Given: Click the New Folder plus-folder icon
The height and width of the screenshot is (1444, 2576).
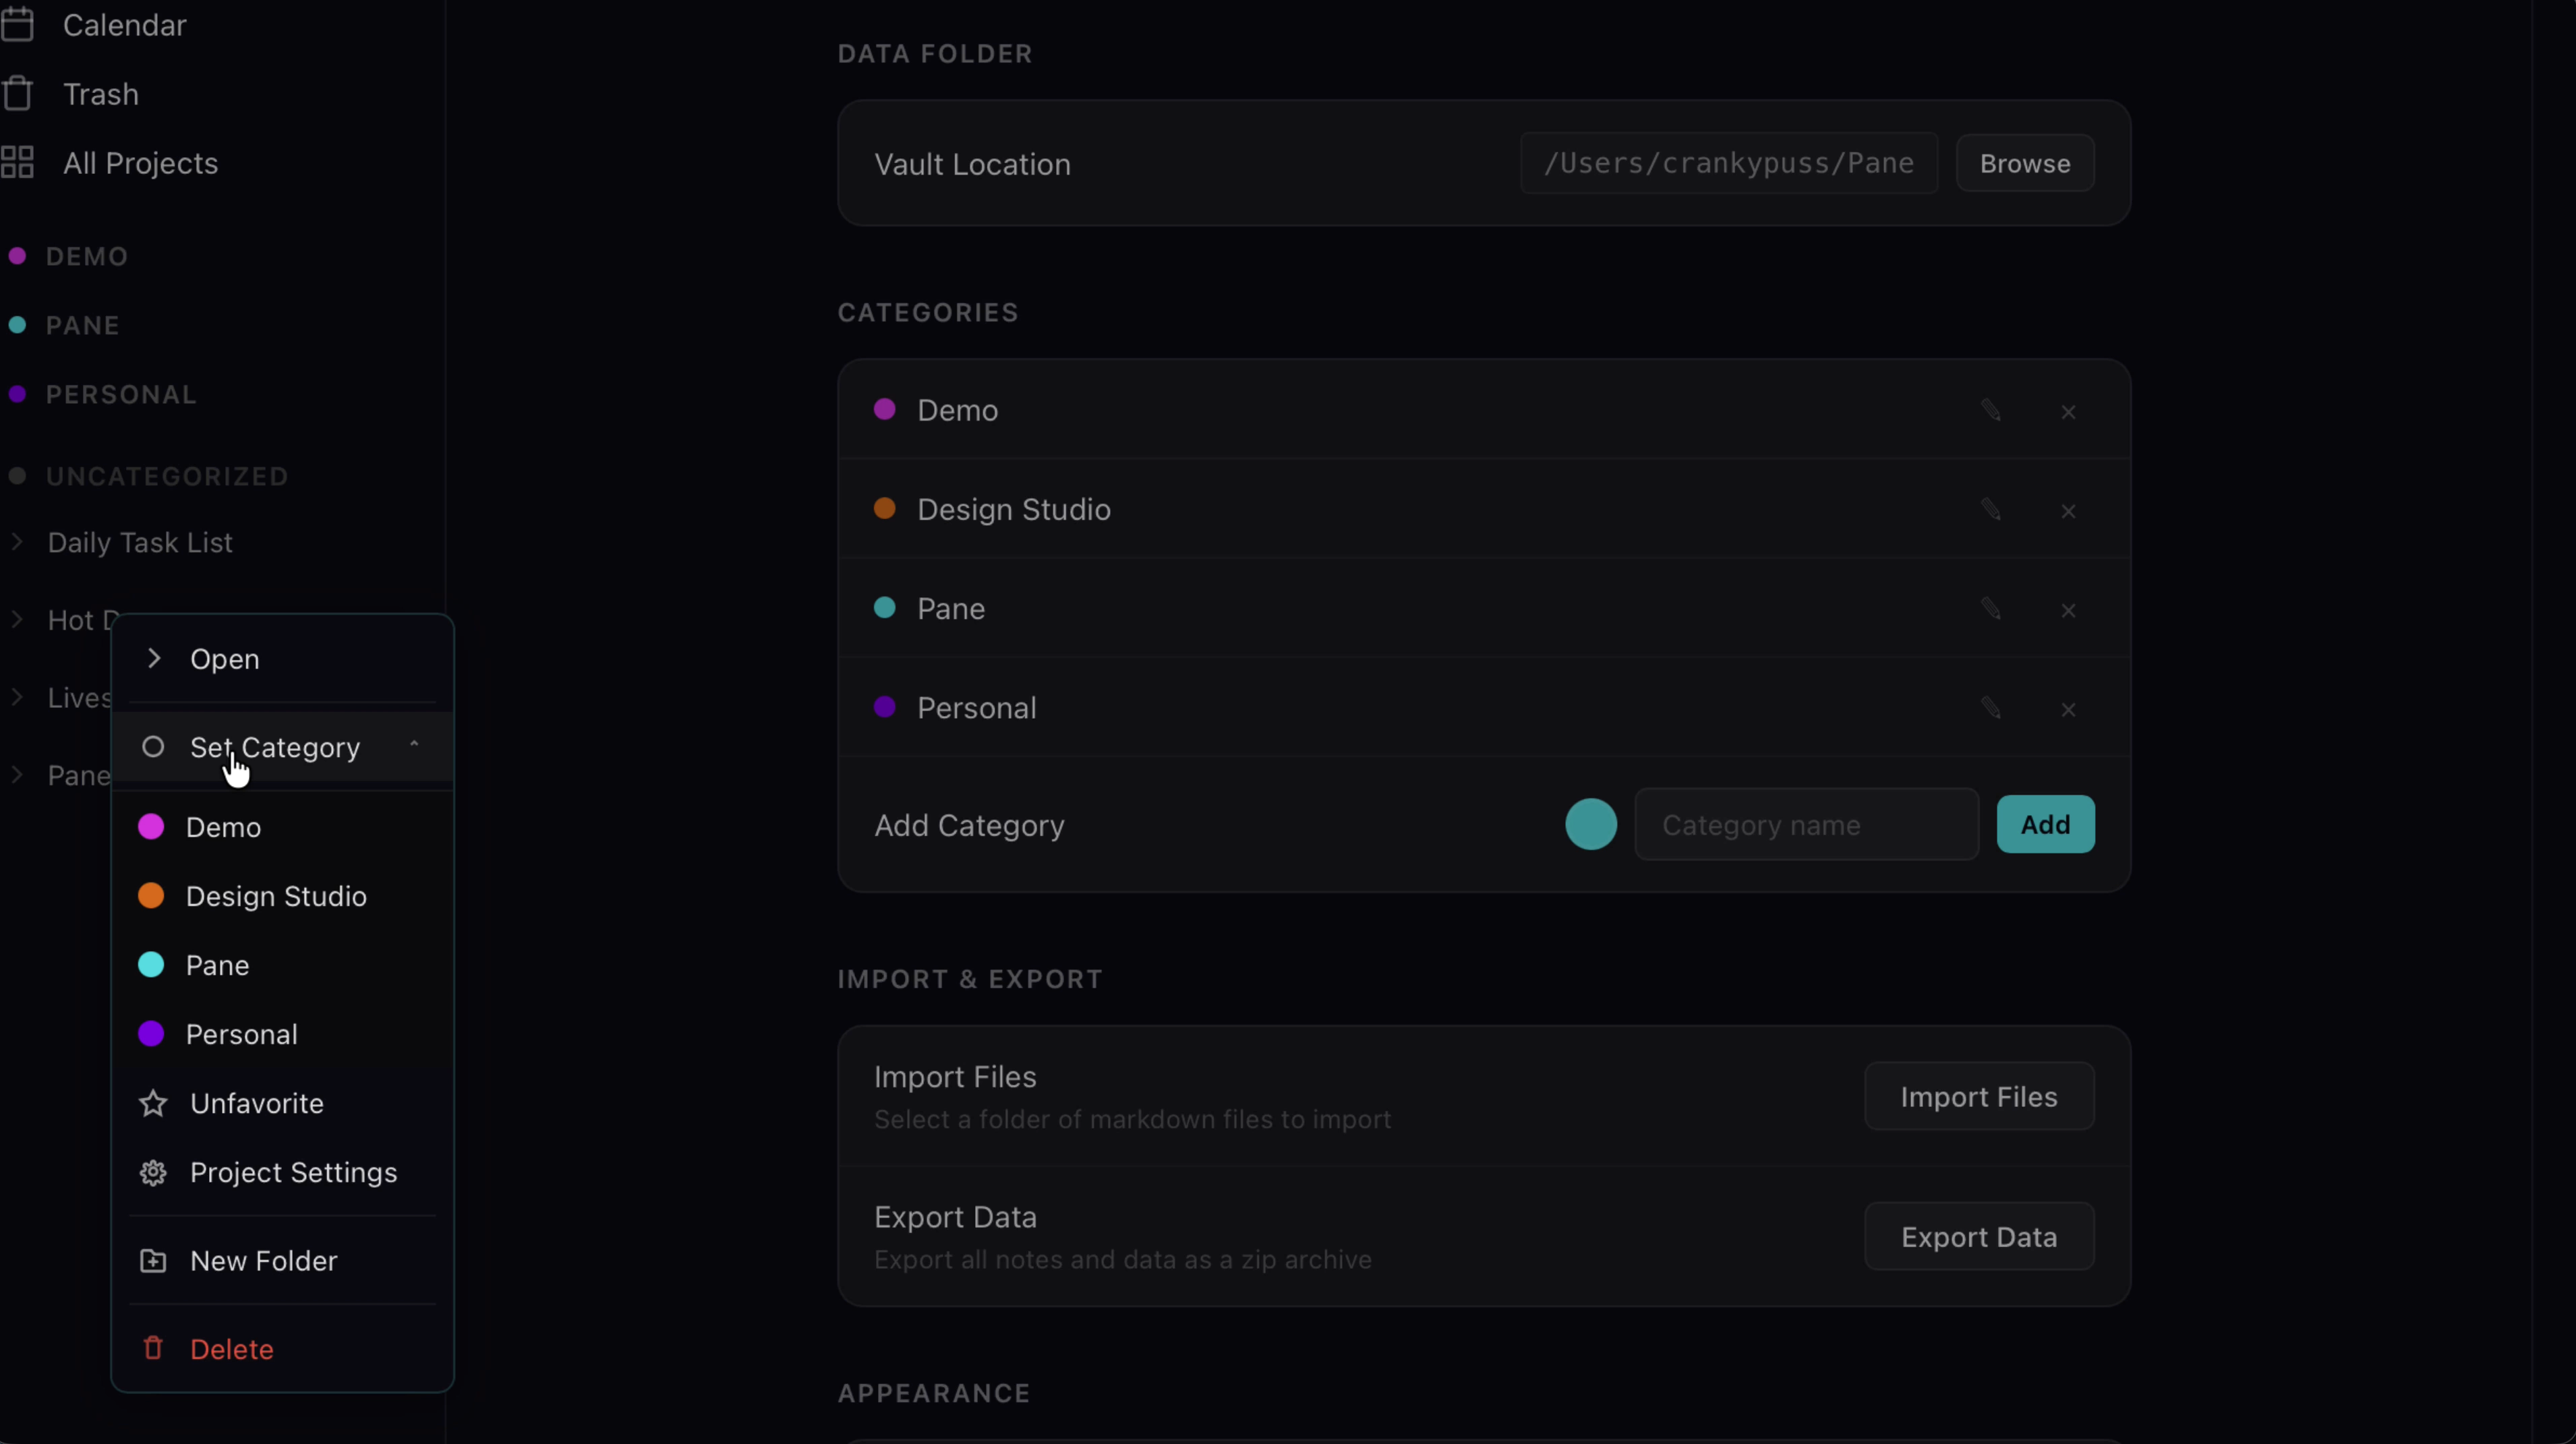Looking at the screenshot, I should coord(153,1261).
